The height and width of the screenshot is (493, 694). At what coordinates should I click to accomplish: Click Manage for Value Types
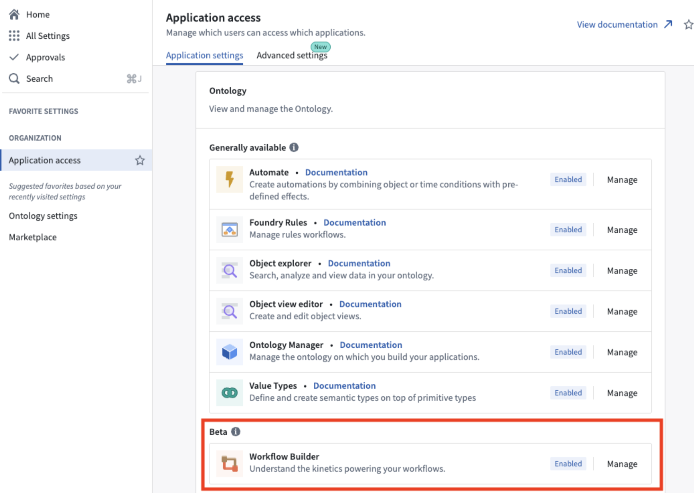(622, 393)
